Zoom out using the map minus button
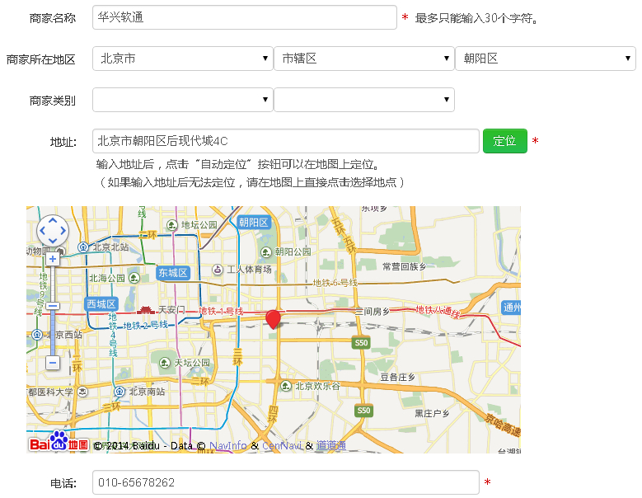The height and width of the screenshot is (498, 642). (x=53, y=362)
